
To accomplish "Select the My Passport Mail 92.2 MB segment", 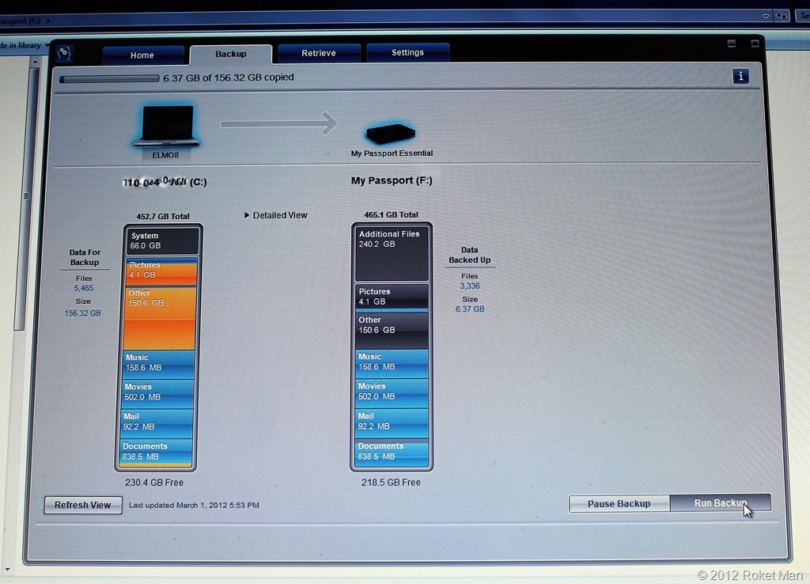I will point(392,423).
